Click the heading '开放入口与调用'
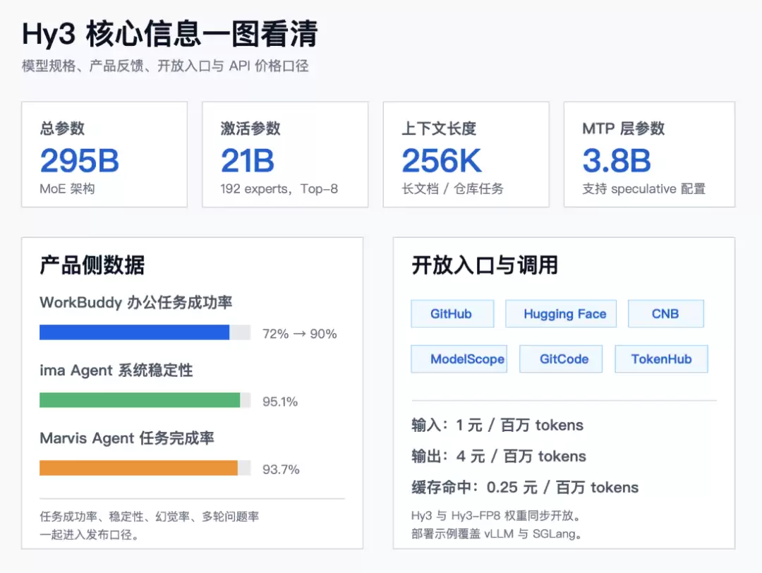 (485, 265)
